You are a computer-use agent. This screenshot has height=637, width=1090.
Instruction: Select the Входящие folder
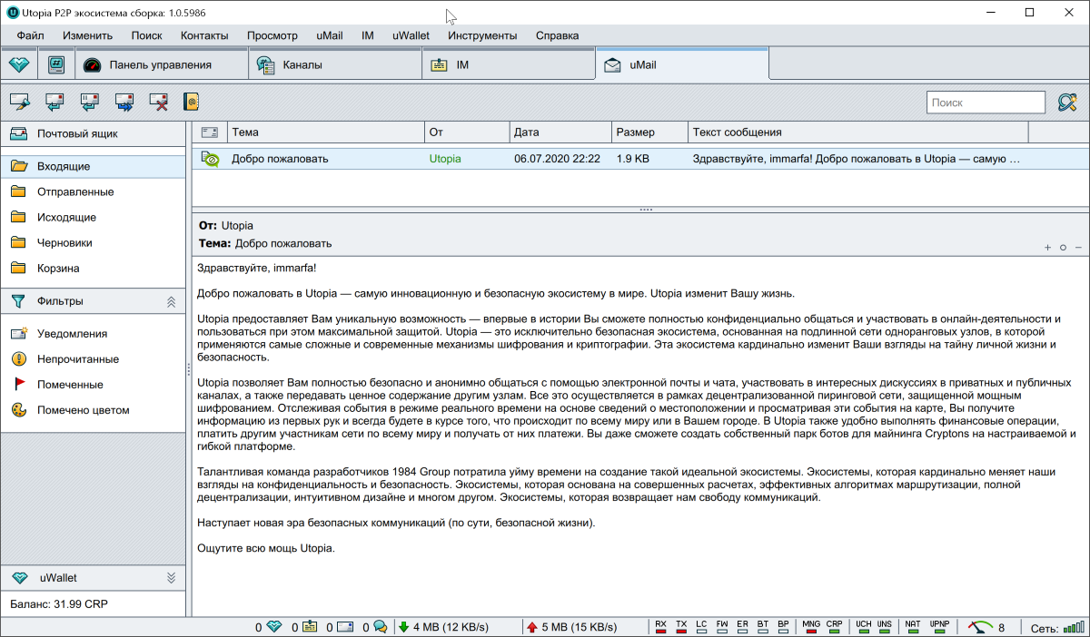point(93,167)
